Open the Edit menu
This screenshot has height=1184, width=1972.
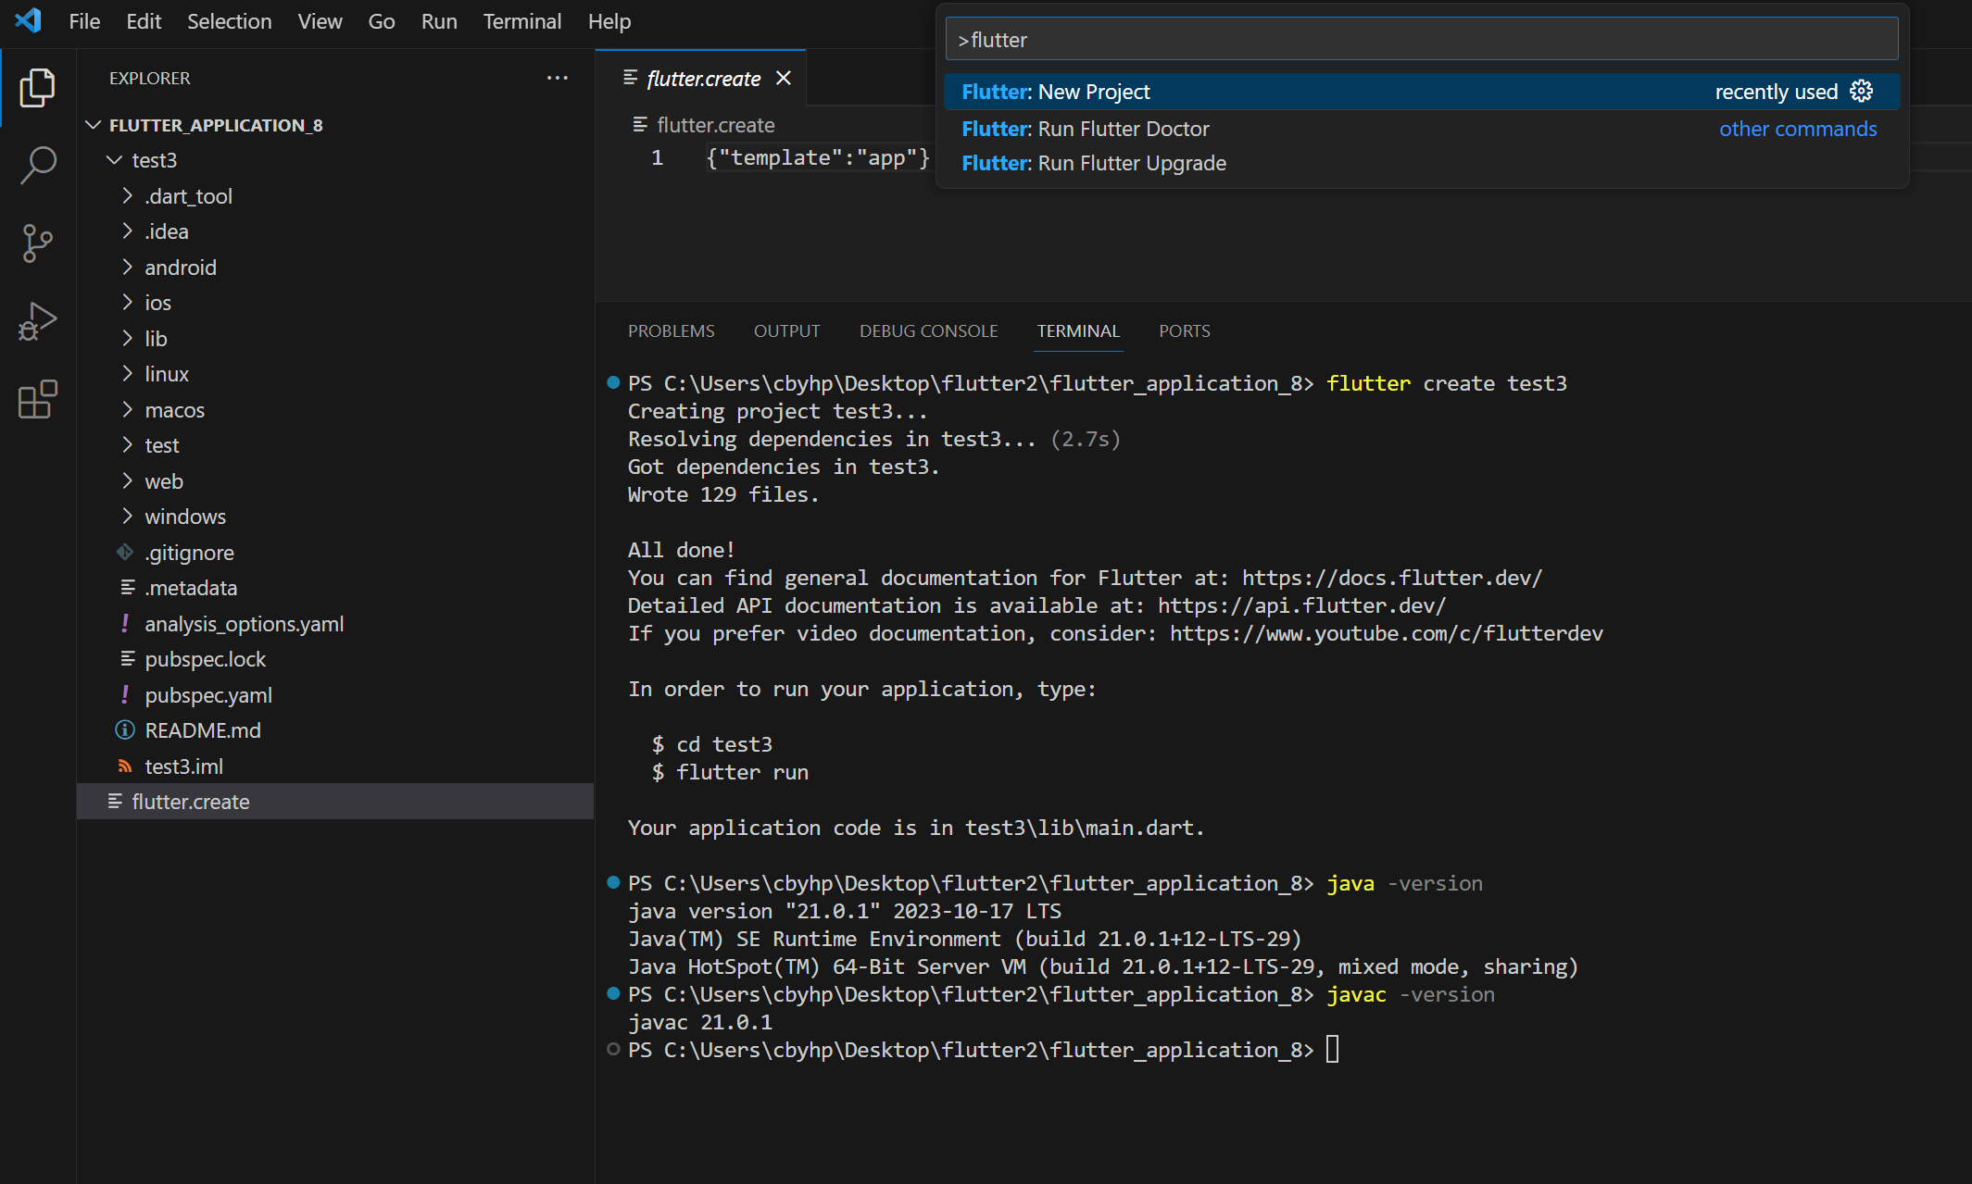144,21
